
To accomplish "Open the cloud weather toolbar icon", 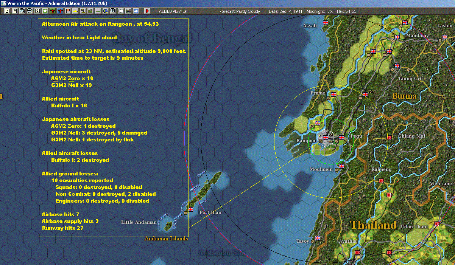I will pyautogui.click(x=136, y=11).
